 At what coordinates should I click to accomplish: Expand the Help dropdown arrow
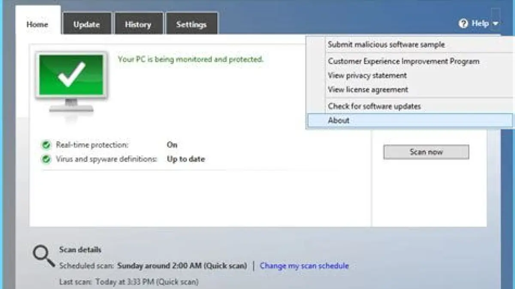[496, 24]
